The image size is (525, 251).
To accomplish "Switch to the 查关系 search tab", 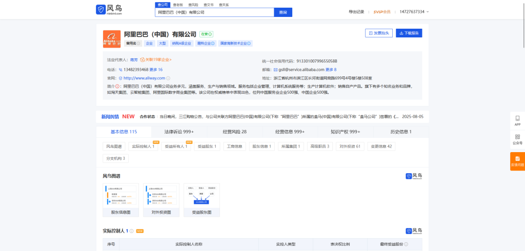I will point(224,5).
